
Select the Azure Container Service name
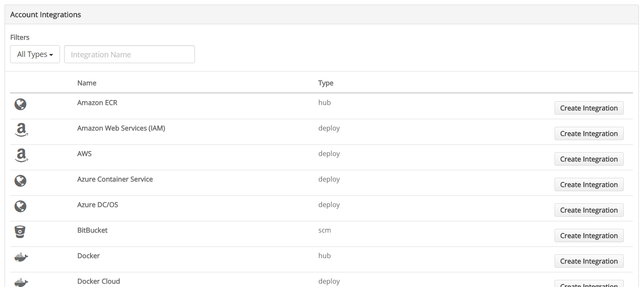click(115, 179)
